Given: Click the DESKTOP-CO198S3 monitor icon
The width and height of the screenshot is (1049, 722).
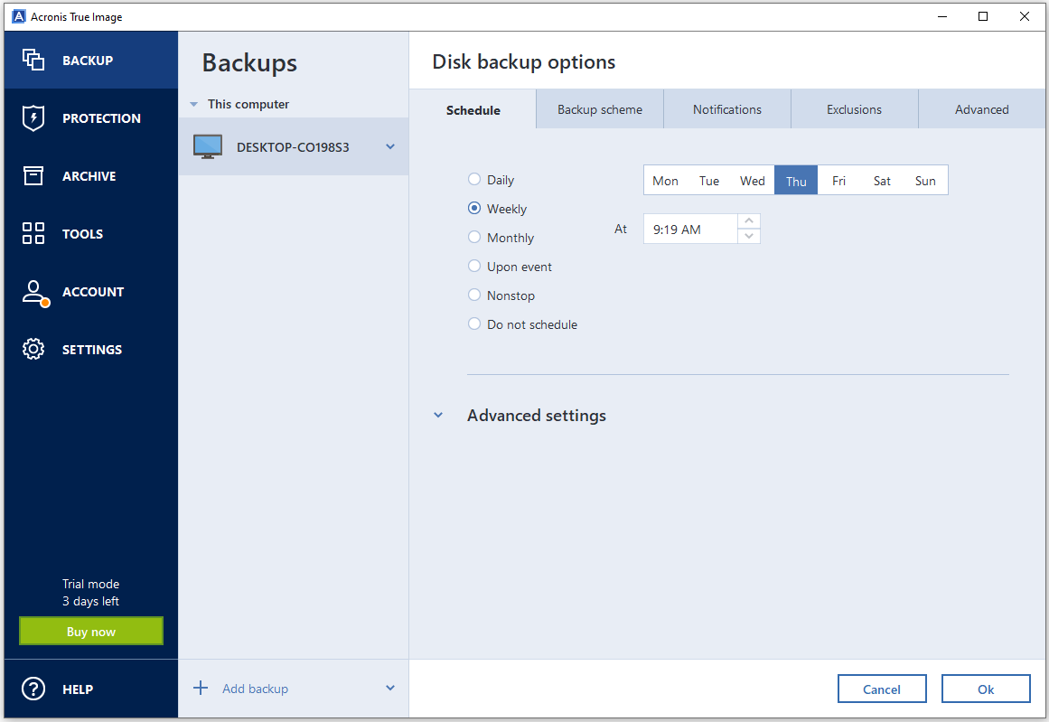Looking at the screenshot, I should pos(208,146).
